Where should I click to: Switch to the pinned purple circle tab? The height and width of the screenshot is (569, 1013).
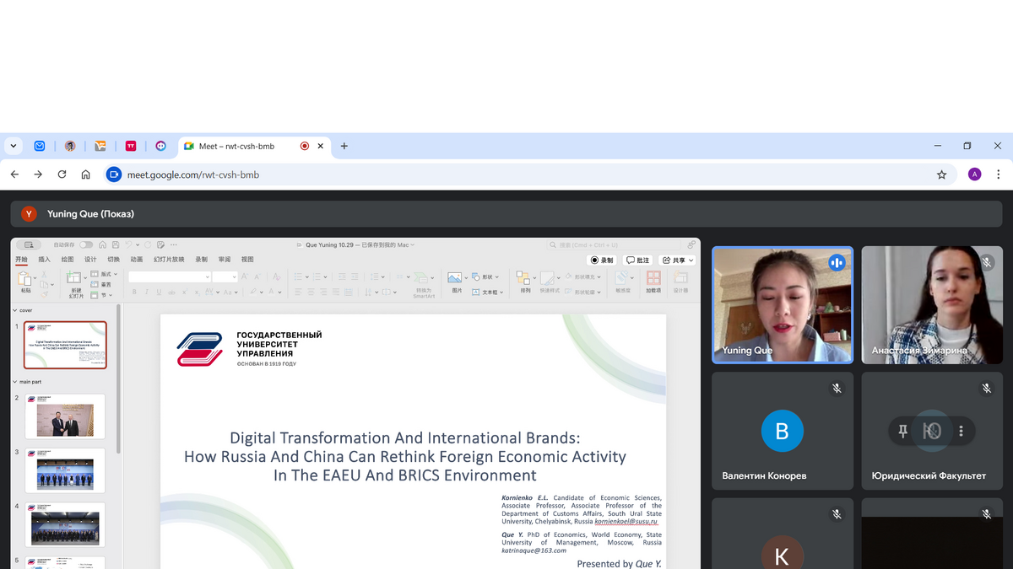click(161, 146)
